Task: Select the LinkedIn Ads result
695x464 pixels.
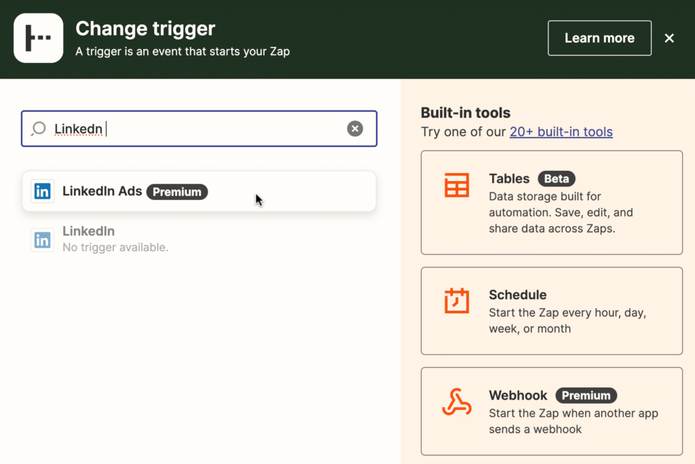Action: pyautogui.click(x=199, y=191)
